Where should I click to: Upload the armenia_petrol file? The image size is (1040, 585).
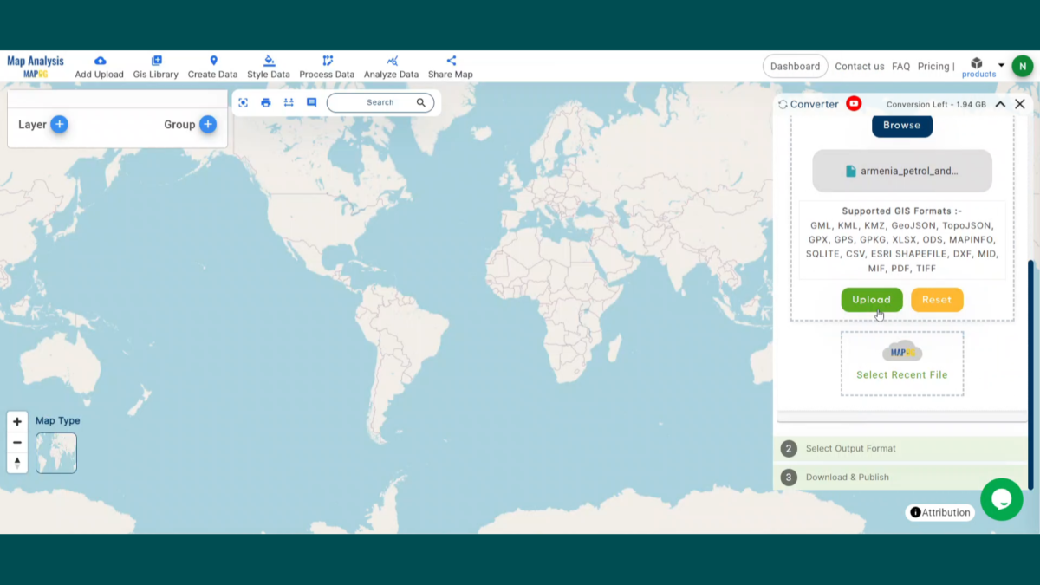point(872,299)
